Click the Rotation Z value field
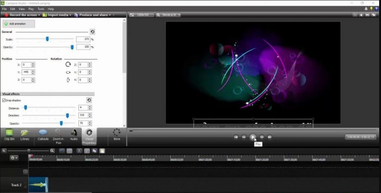This screenshot has width=381, height=193. click(83, 65)
